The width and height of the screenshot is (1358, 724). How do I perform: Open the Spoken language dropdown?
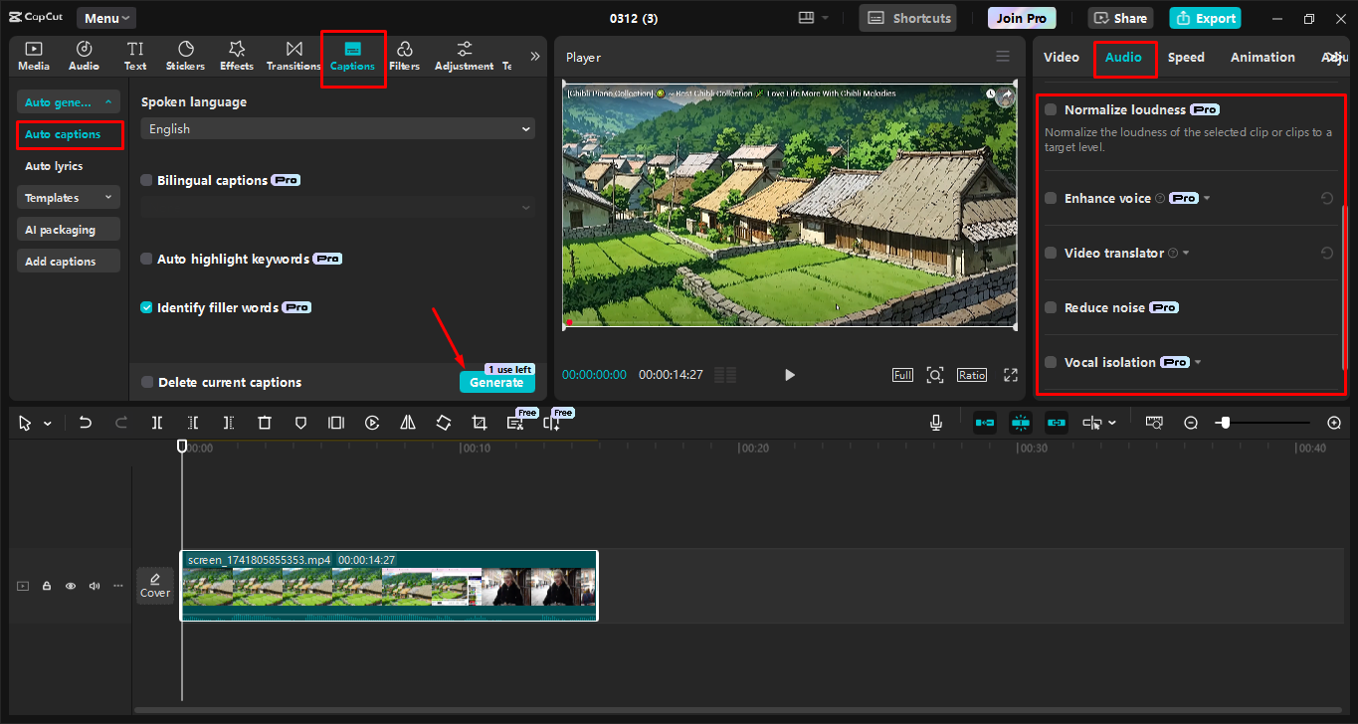click(x=336, y=128)
